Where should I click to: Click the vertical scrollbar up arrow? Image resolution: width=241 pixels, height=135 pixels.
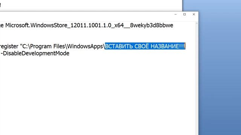click(x=197, y=23)
